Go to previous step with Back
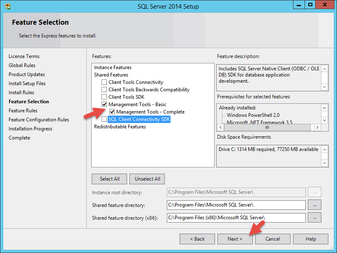Viewport: 337px width, 253px height. point(197,239)
